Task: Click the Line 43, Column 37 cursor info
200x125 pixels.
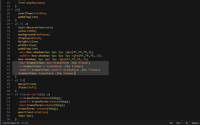Action: pyautogui.click(x=11, y=123)
